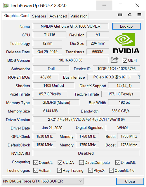This screenshot has width=146, height=187.
Task: Take a screenshot with the camera icon
Action: [x=120, y=15]
